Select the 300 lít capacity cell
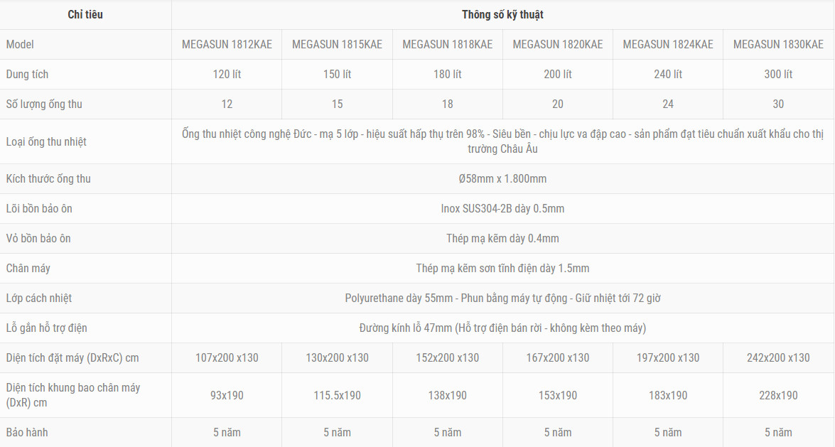This screenshot has height=447, width=835. coord(779,74)
